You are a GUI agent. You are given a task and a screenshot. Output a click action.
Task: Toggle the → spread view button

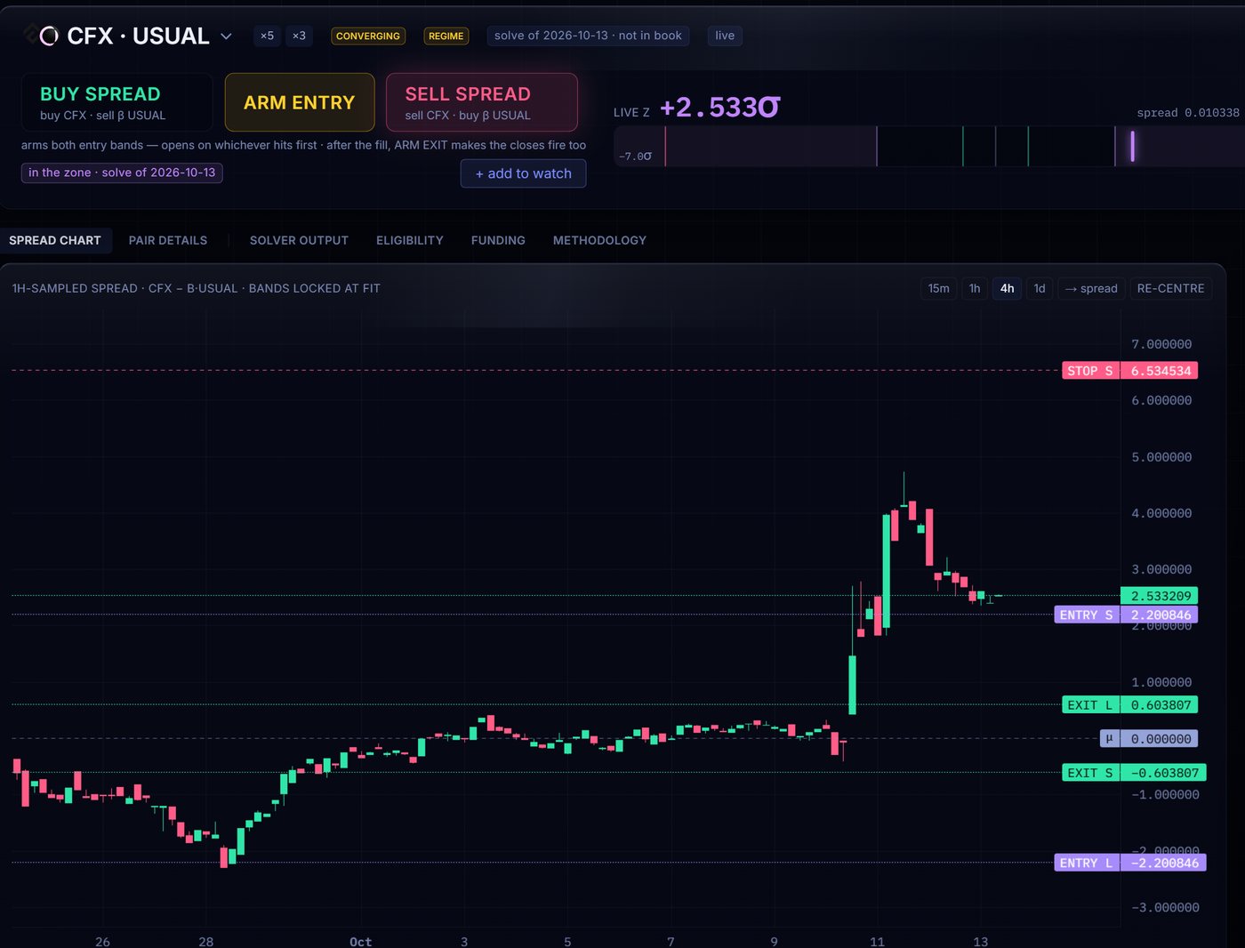click(x=1091, y=288)
